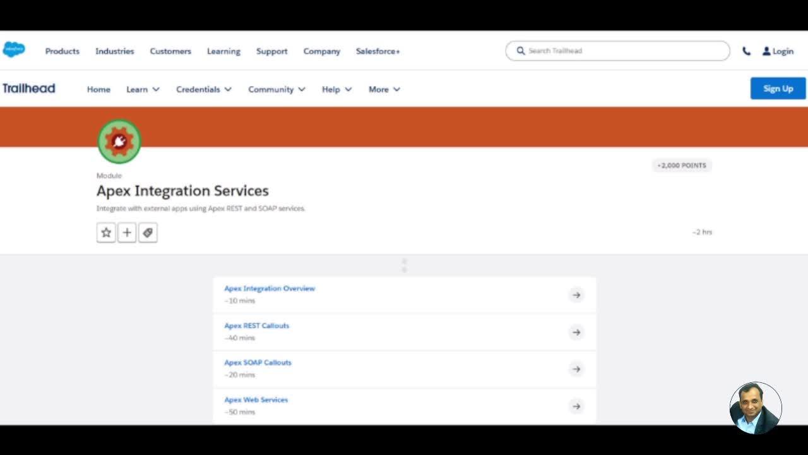Expand the Learn dropdown menu
The width and height of the screenshot is (808, 455).
click(143, 89)
